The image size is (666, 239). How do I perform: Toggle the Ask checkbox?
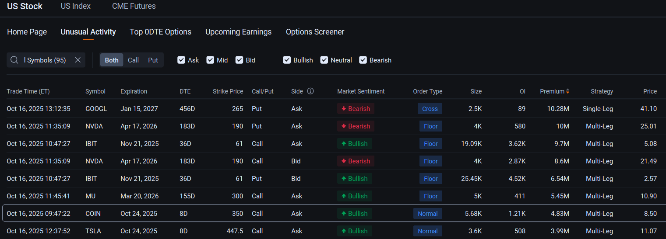click(x=181, y=60)
